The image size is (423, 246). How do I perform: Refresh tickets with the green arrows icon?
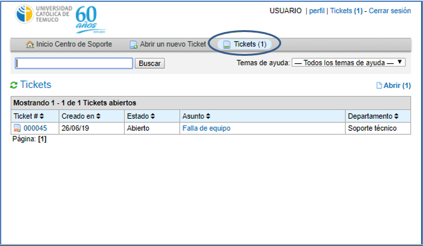14,85
